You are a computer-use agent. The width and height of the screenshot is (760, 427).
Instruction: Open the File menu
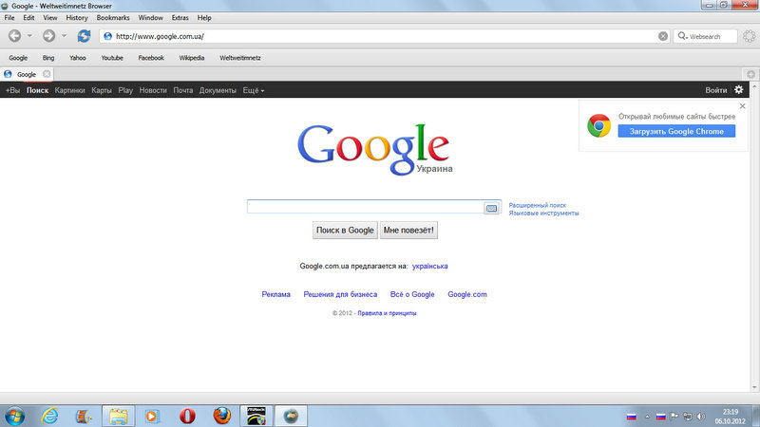[x=9, y=18]
